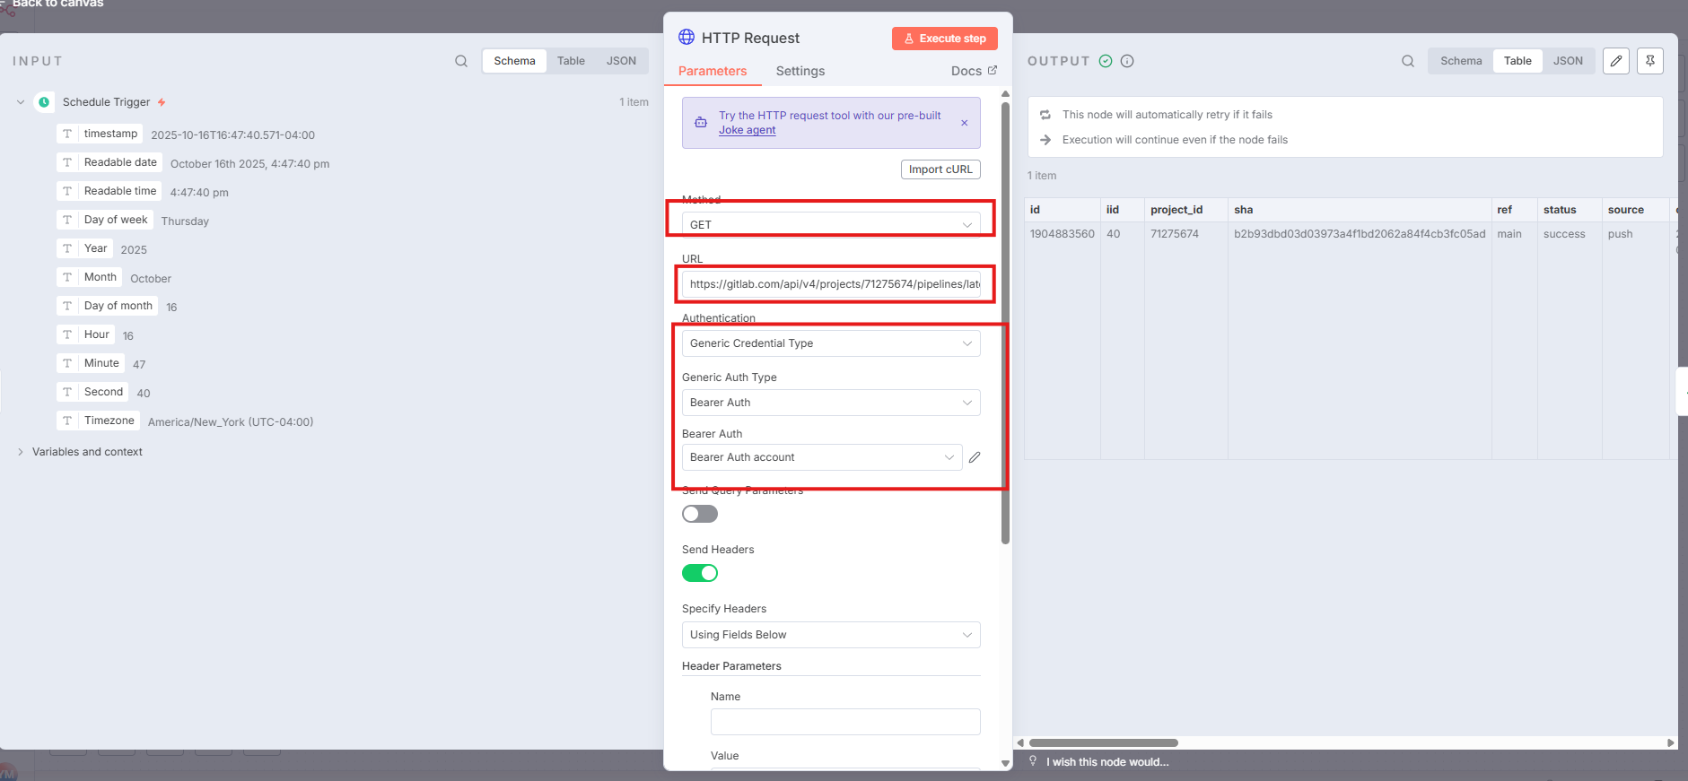Click the info icon beside the OUTPUT label
The image size is (1688, 781).
tap(1127, 61)
